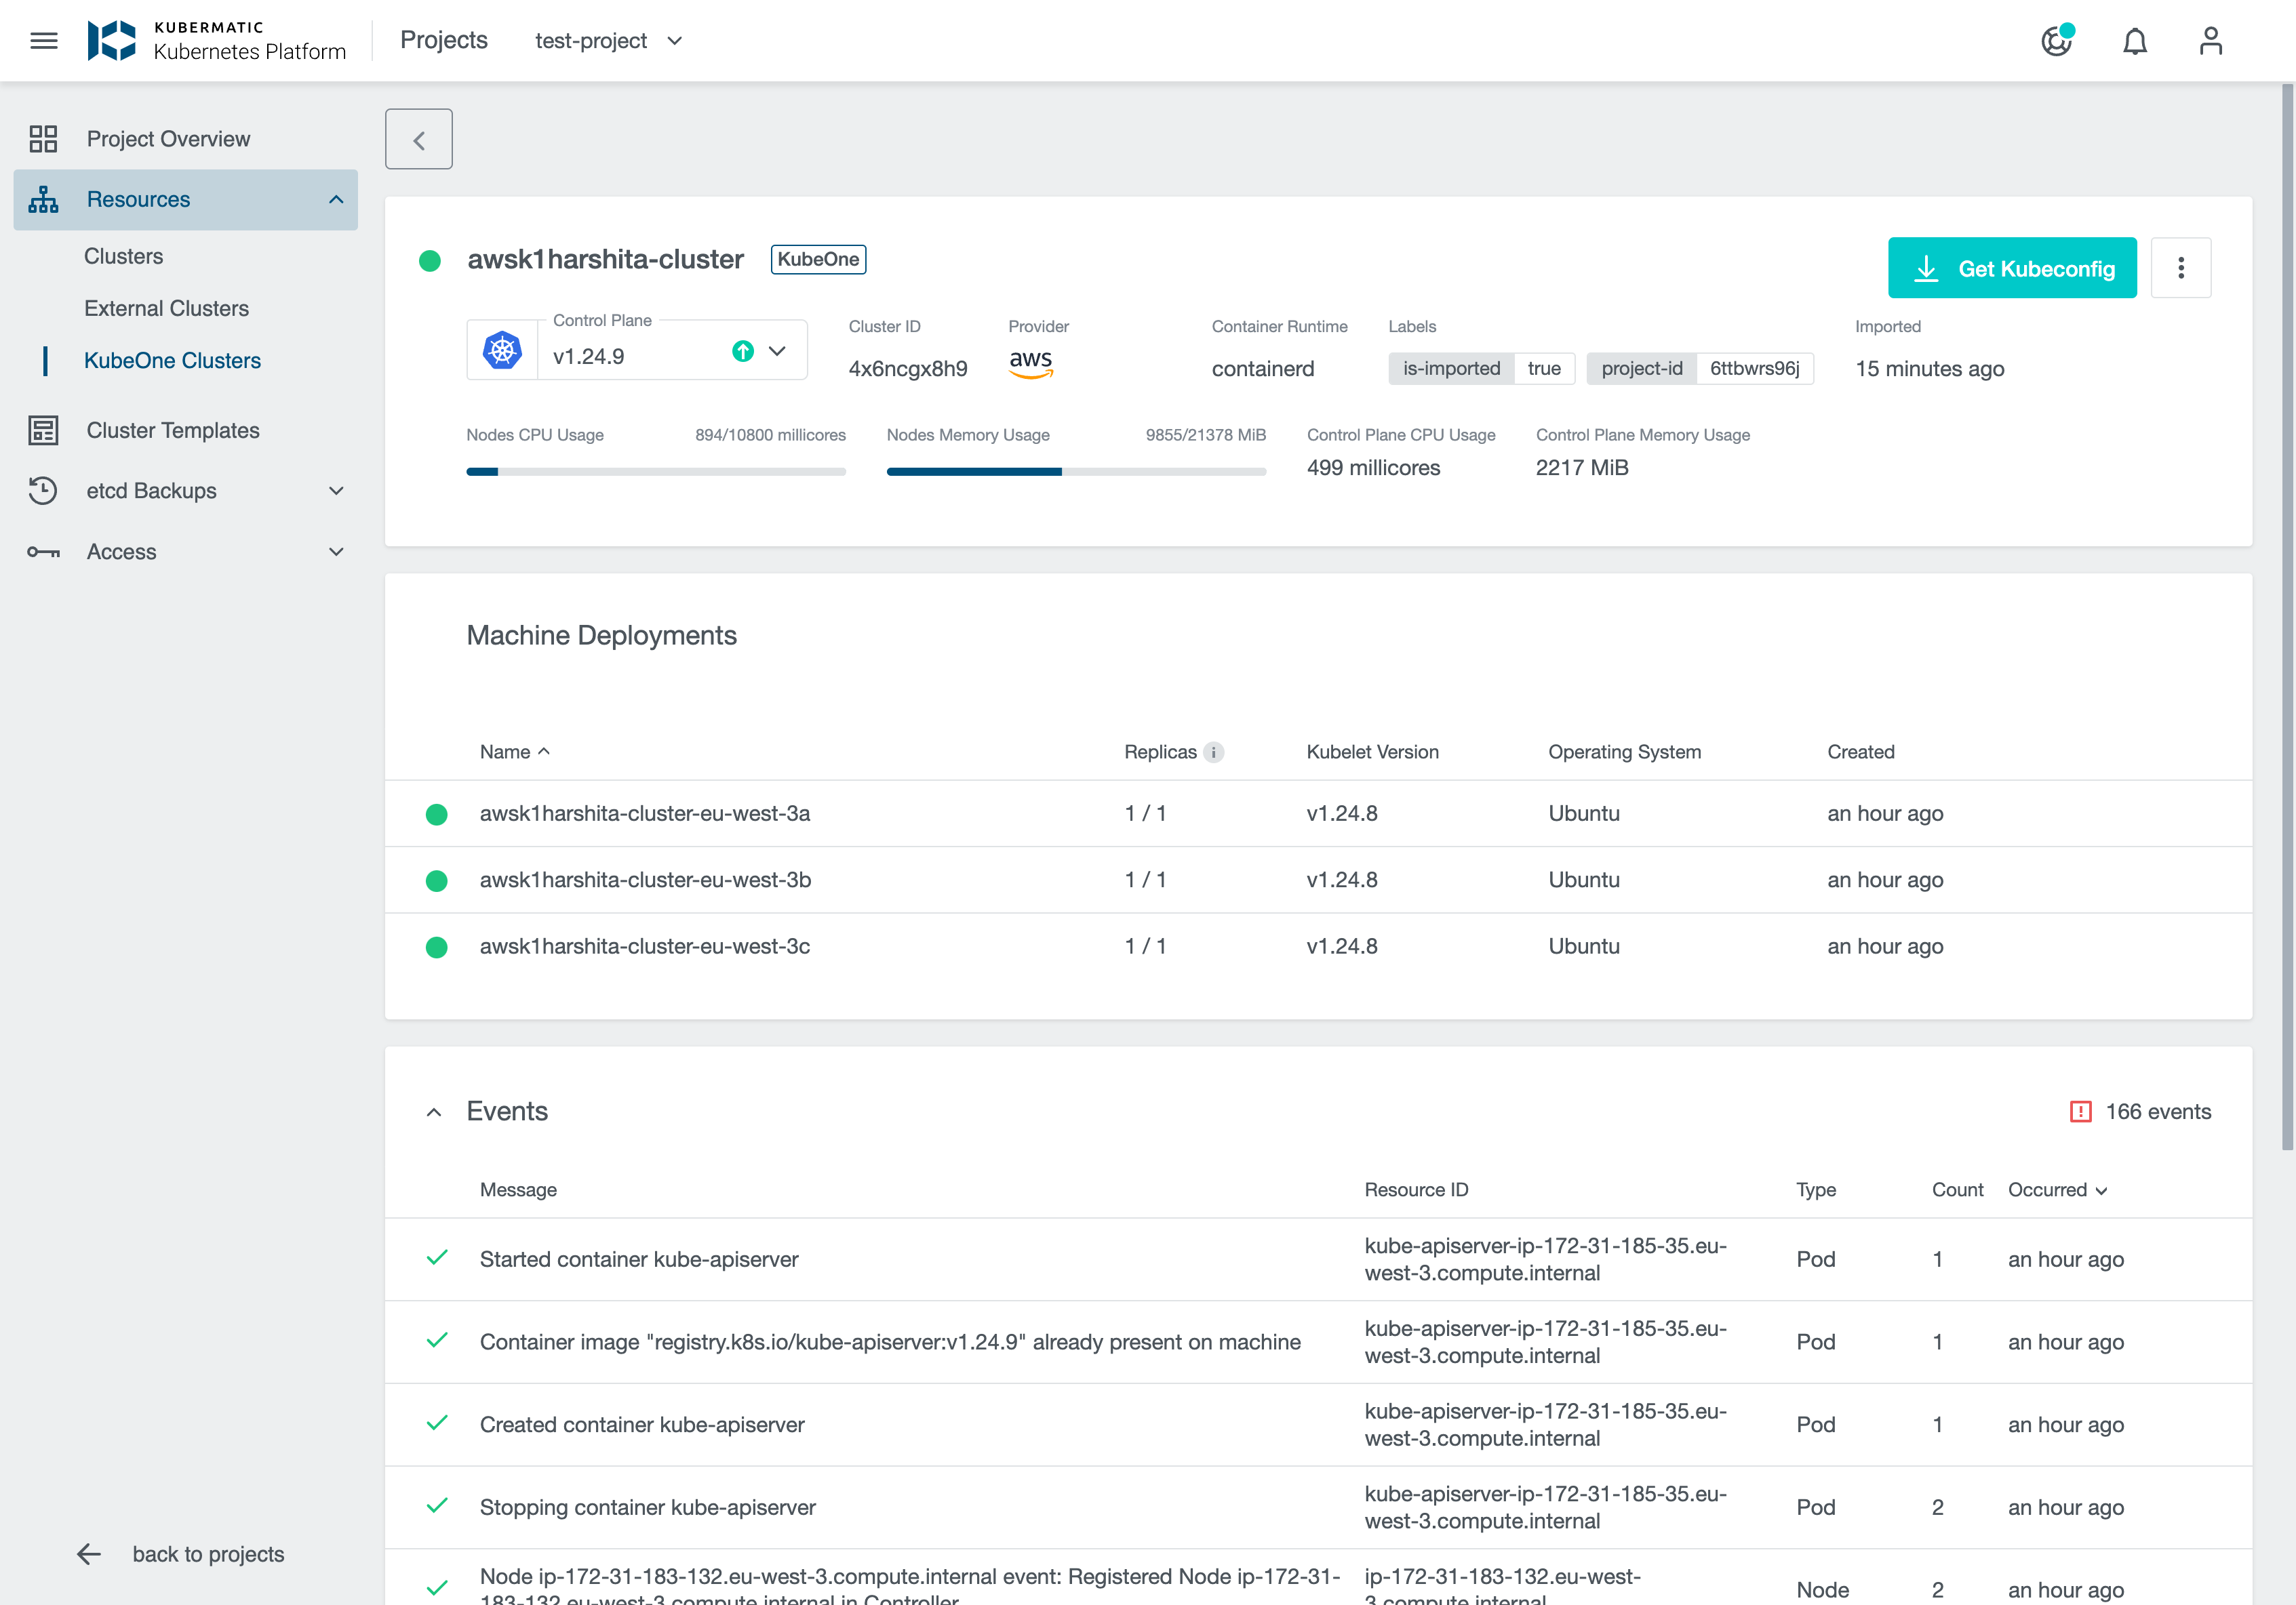This screenshot has width=2296, height=1605.
Task: Click the control plane upgrade available icon
Action: pos(742,352)
